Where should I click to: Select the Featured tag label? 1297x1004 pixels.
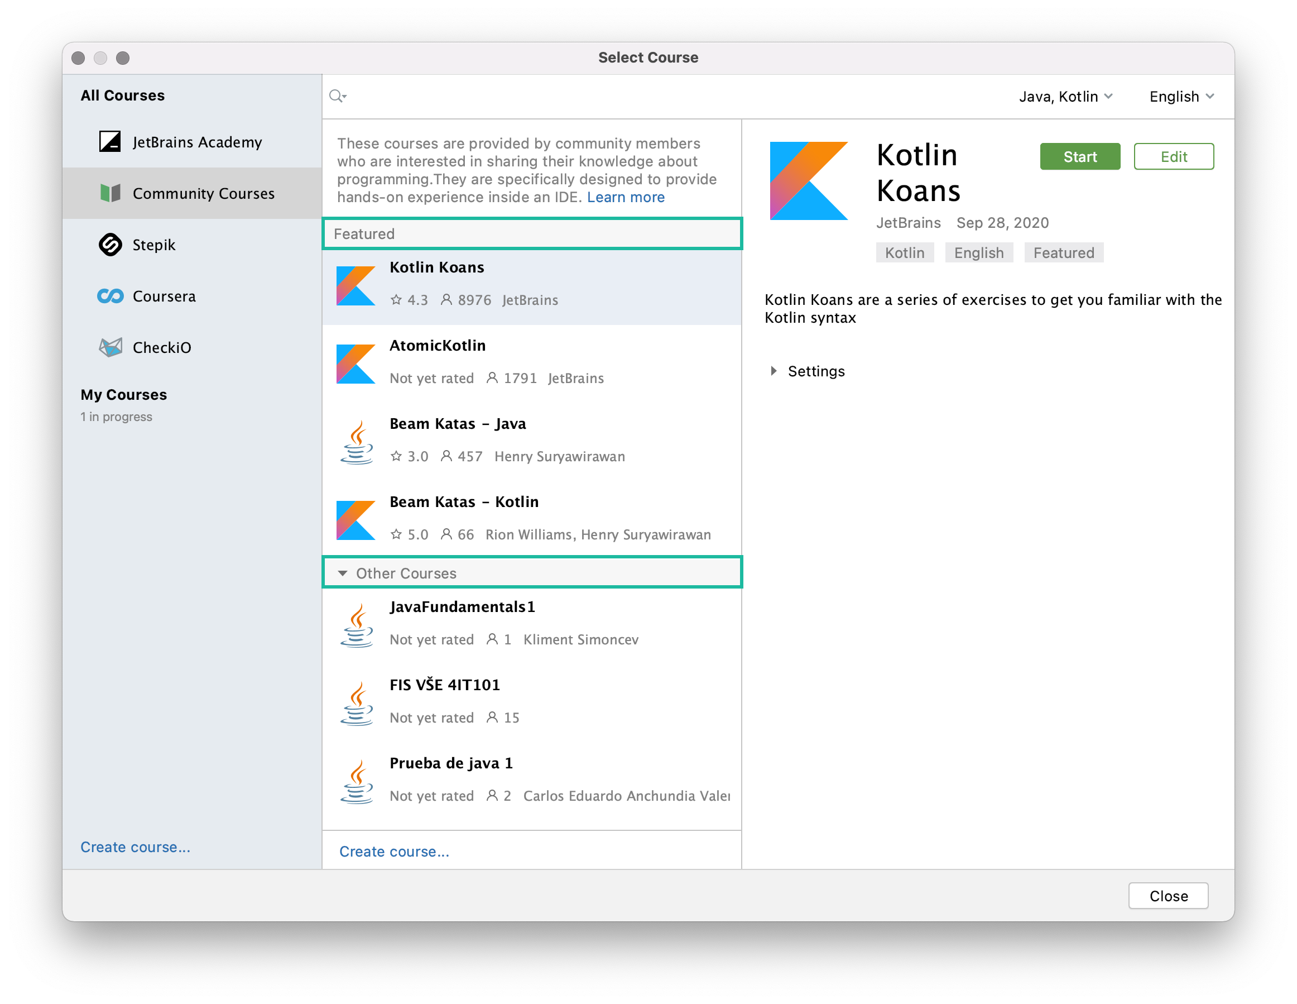[x=1064, y=252]
